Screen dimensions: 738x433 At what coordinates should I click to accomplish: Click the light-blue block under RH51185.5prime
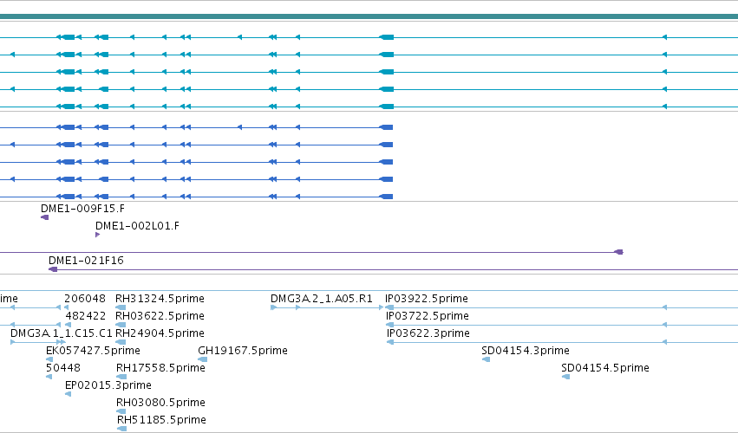122,429
